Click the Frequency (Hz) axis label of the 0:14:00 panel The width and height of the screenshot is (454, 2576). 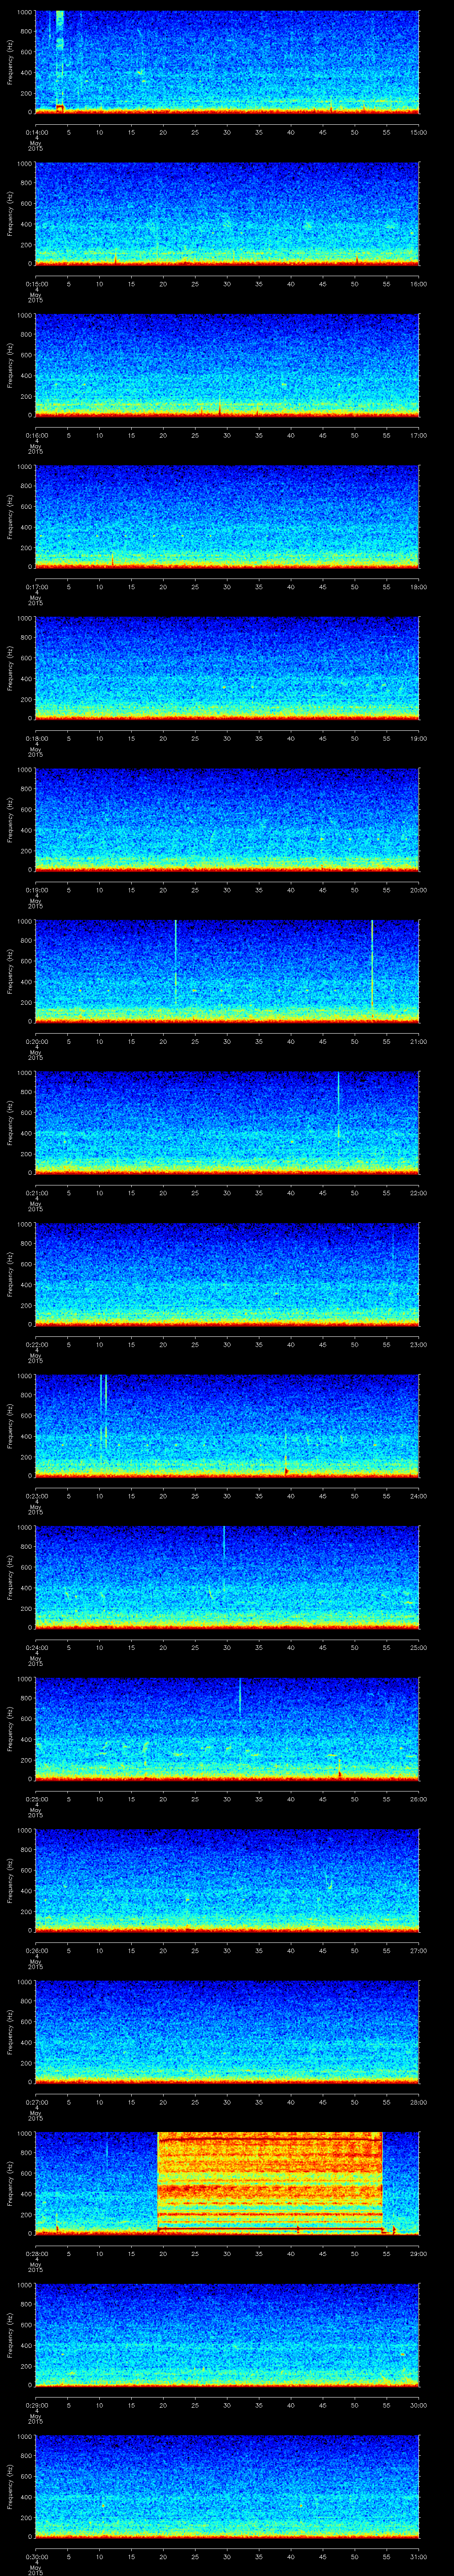point(10,62)
